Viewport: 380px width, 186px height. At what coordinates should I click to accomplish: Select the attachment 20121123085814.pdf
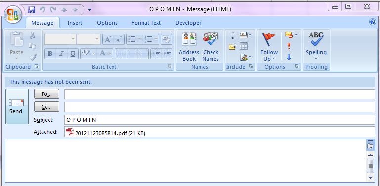106,133
